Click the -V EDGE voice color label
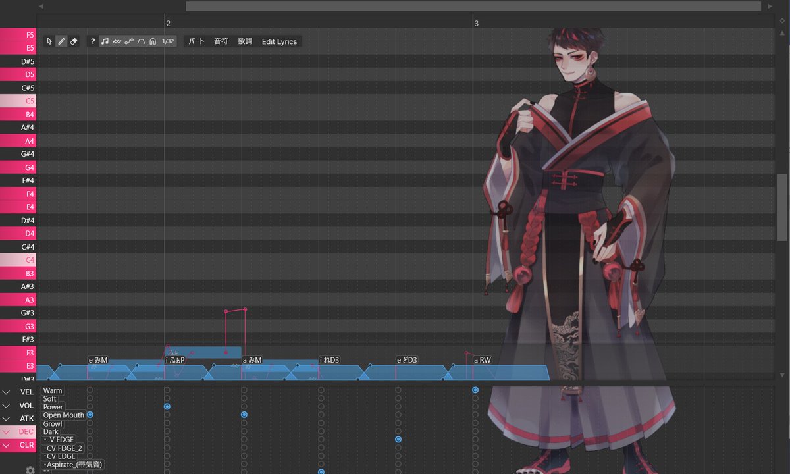 pos(59,440)
